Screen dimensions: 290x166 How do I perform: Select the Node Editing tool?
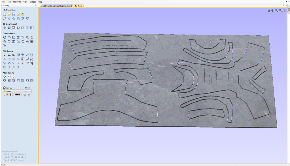(x=9, y=55)
